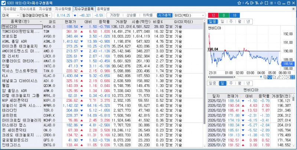Click up arrow of main table scrollbar

[x=204, y=20]
